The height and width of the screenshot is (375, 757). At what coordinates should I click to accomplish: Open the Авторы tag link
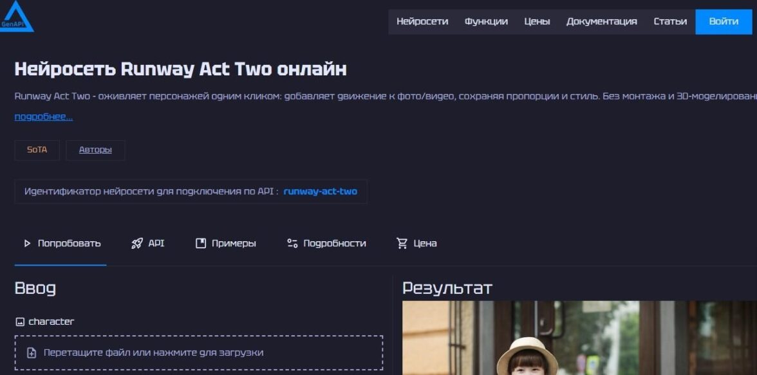pos(95,150)
